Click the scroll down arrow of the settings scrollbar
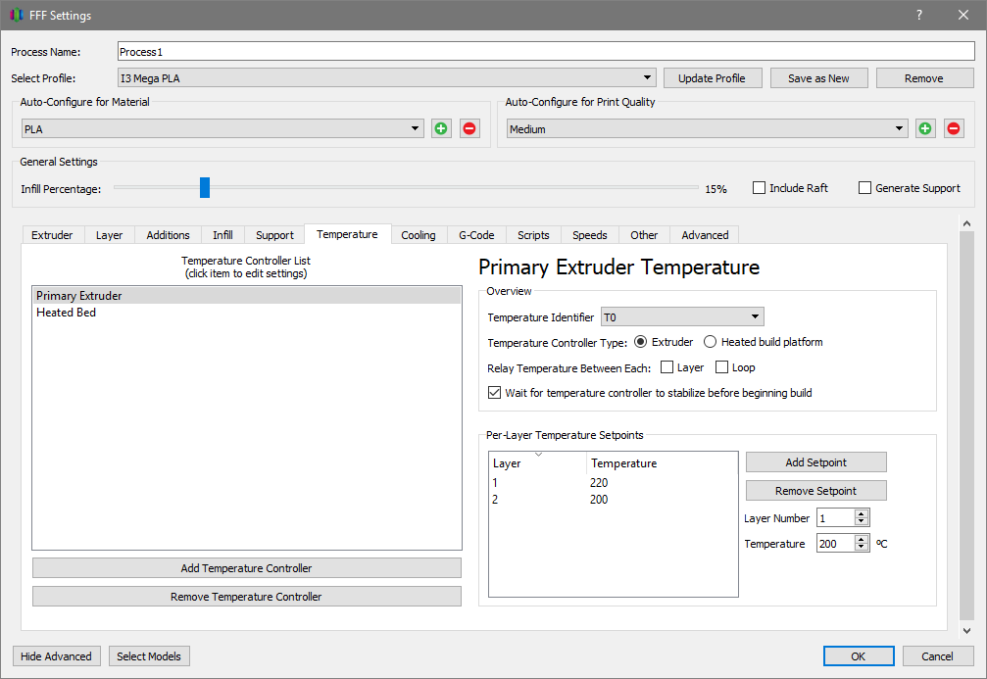 pyautogui.click(x=966, y=630)
